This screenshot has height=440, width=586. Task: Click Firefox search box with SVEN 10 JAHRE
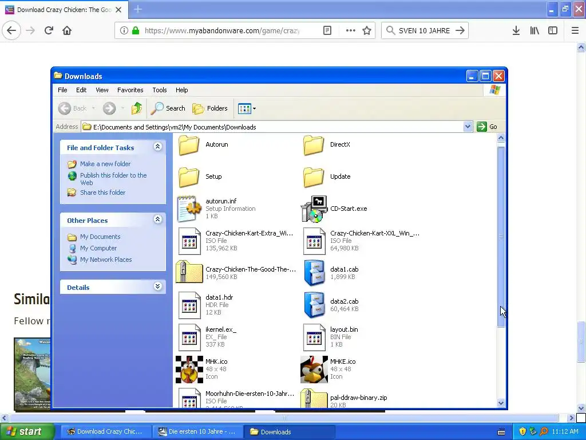tap(425, 31)
